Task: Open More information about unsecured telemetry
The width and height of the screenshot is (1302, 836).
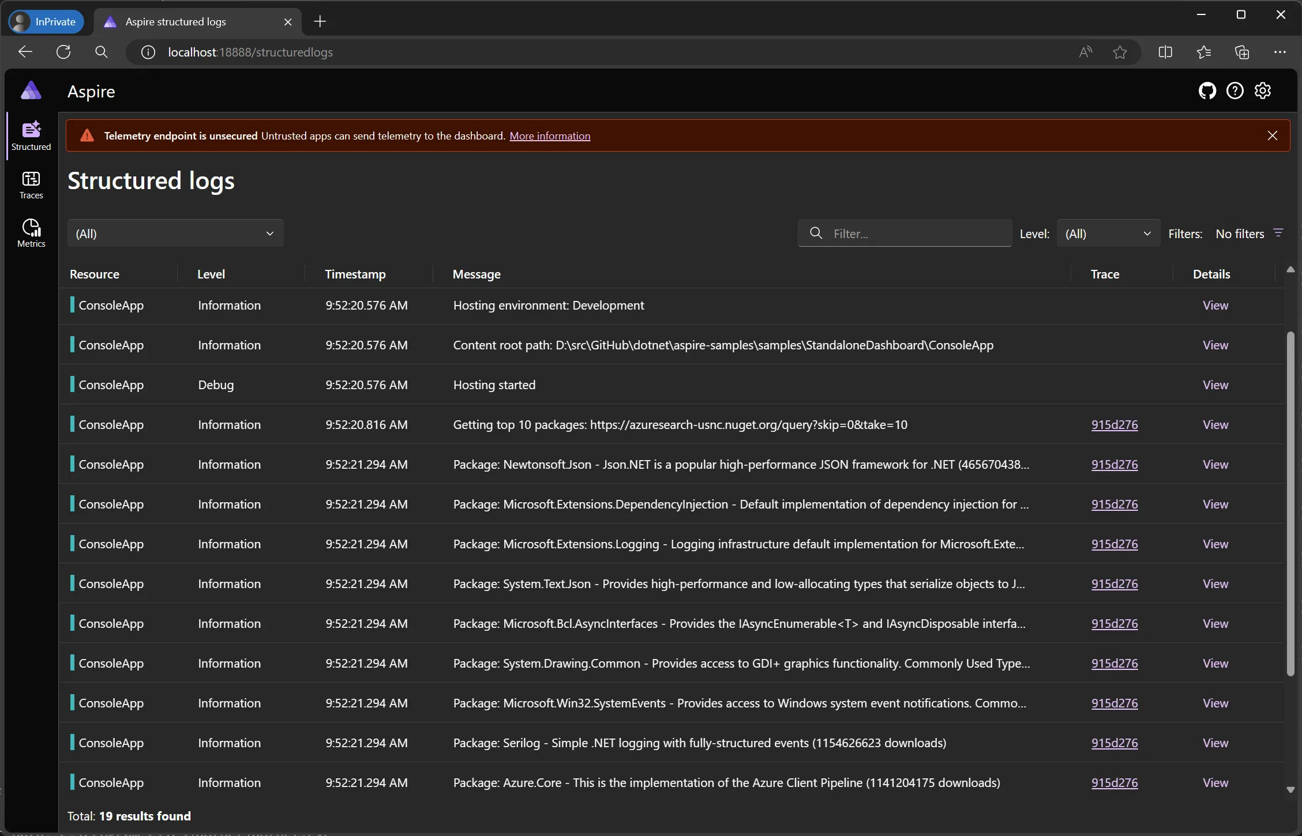Action: pos(550,136)
